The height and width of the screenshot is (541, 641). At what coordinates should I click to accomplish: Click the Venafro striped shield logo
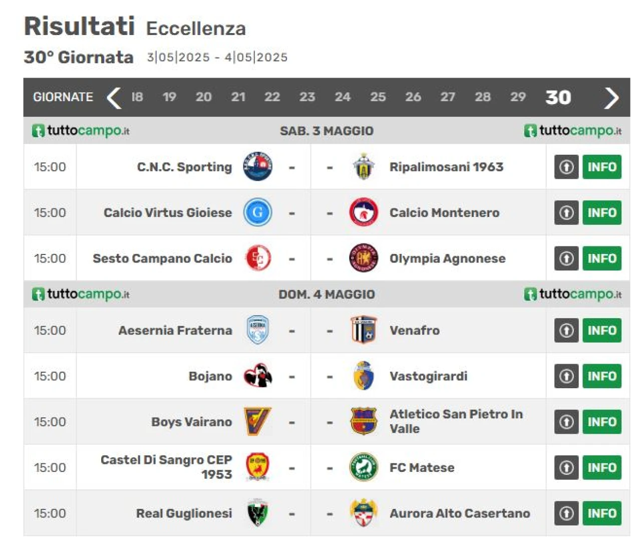(x=364, y=330)
